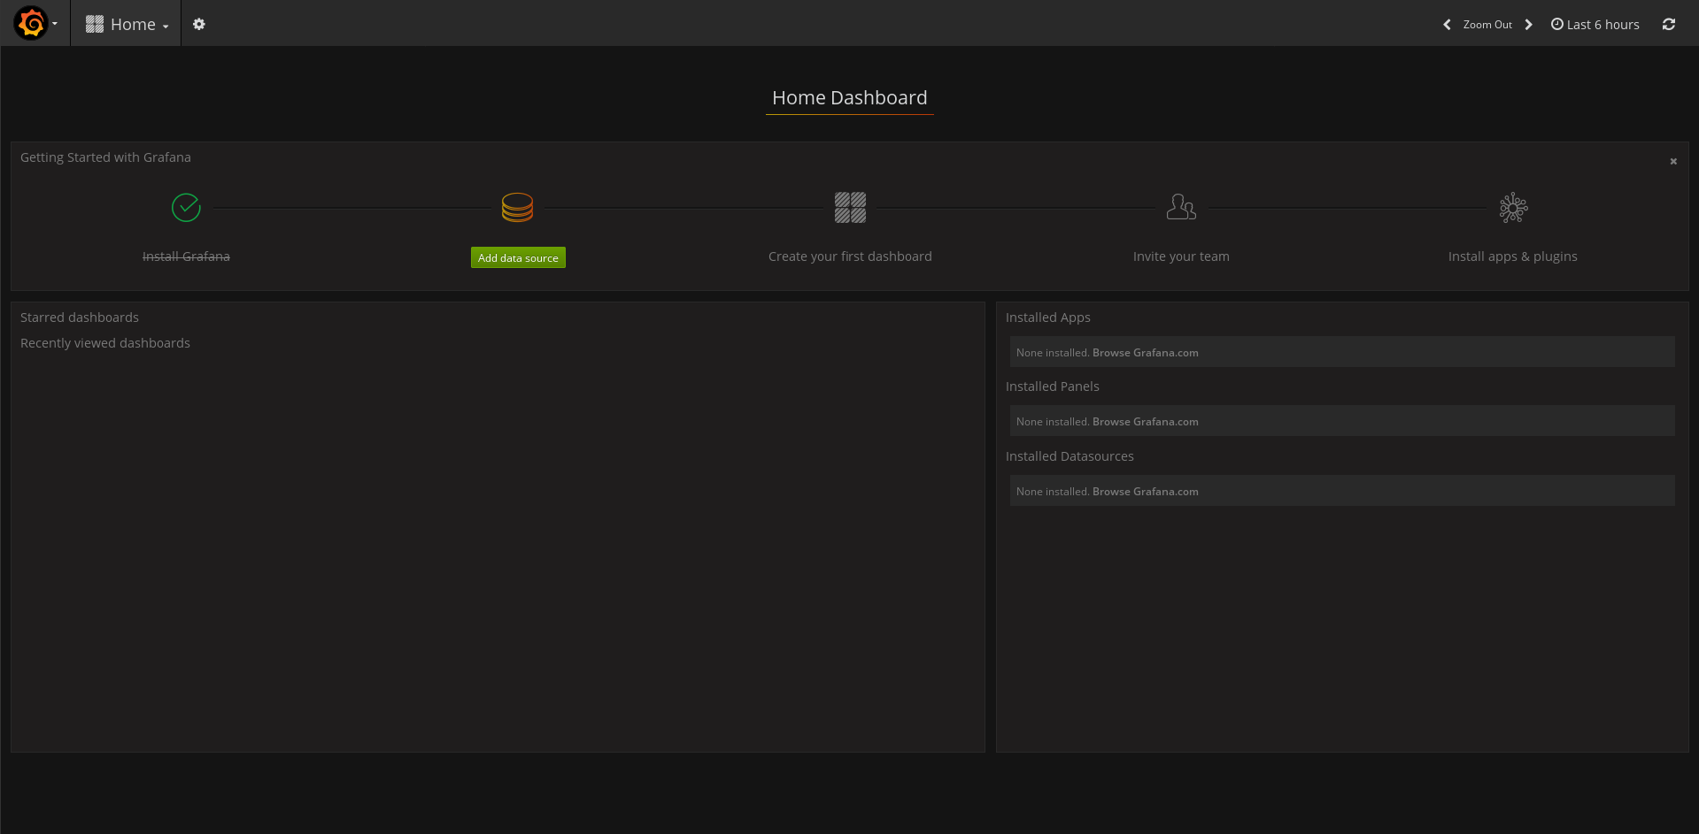Viewport: 1699px width, 834px height.
Task: Open Invite your team step
Action: (x=1181, y=256)
